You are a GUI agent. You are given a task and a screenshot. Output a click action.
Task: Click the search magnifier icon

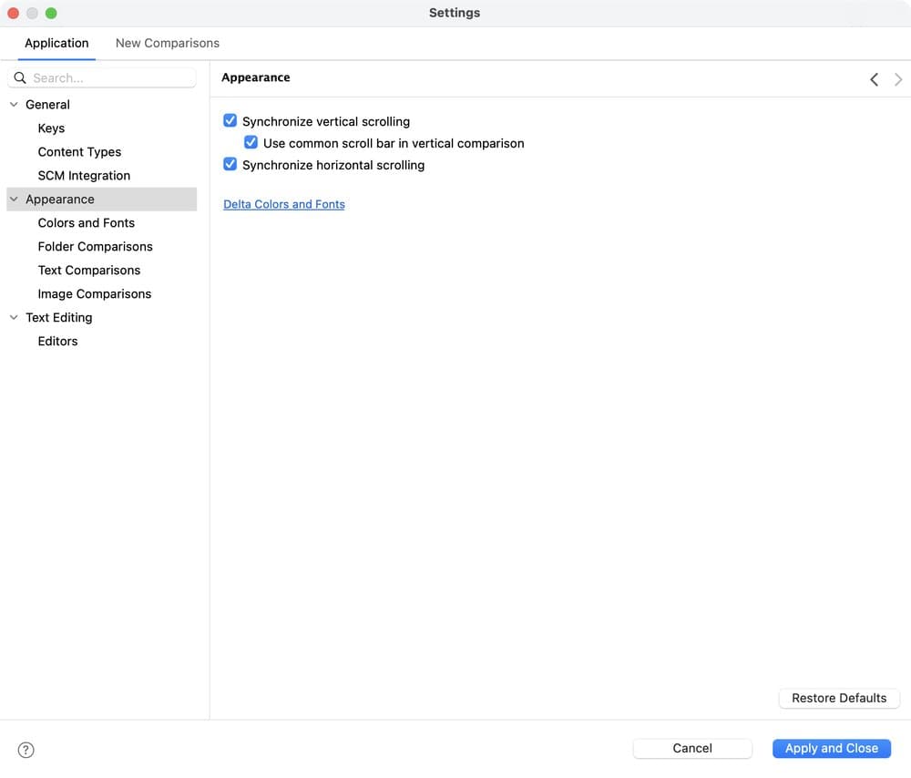pyautogui.click(x=20, y=77)
